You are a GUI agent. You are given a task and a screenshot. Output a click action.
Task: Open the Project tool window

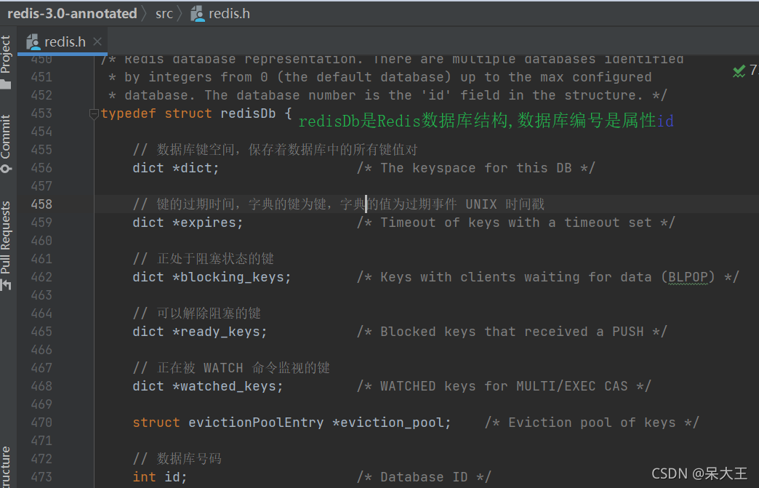coord(6,61)
